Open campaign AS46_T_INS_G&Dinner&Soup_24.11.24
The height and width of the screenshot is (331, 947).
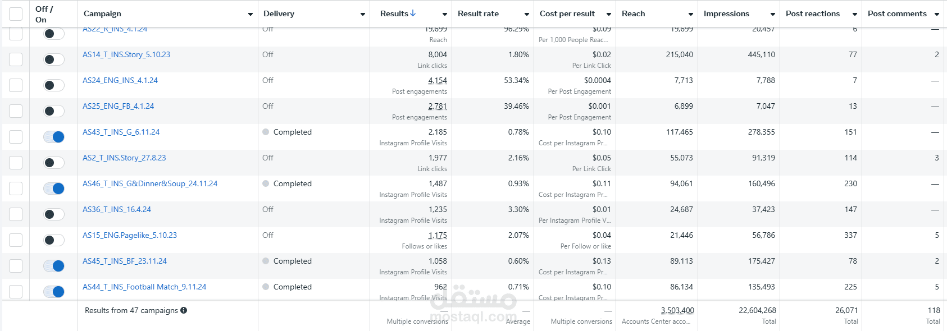click(150, 183)
